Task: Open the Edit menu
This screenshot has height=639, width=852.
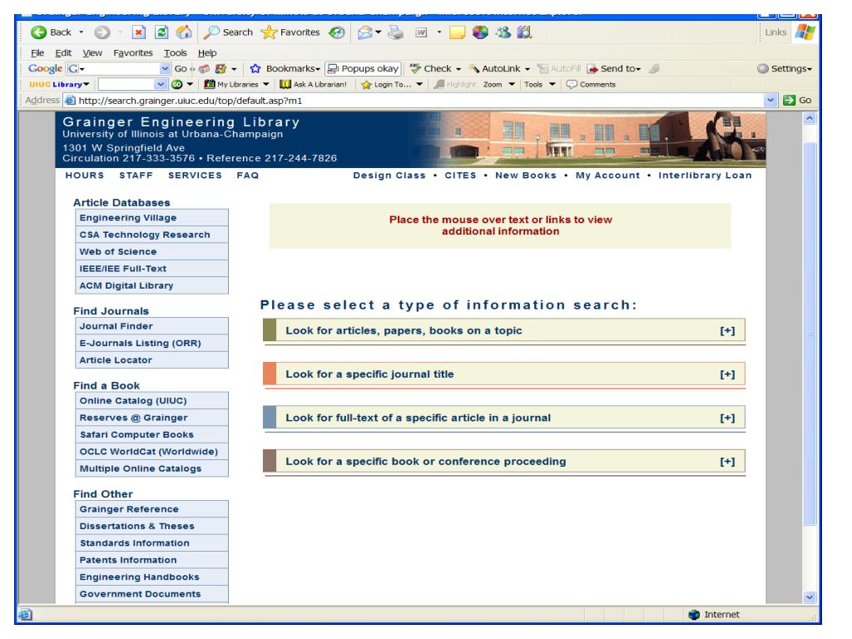Action: (63, 52)
